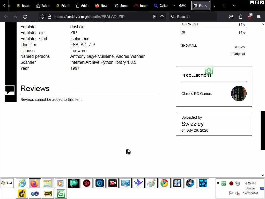The height and width of the screenshot is (199, 265).
Task: Launch Google Chrome from taskbar
Action: 164,183
